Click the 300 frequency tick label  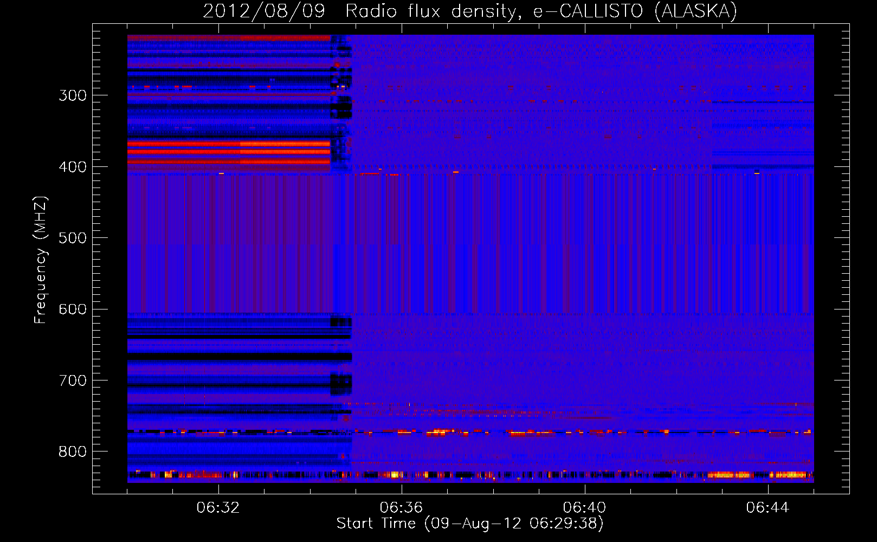(x=73, y=95)
